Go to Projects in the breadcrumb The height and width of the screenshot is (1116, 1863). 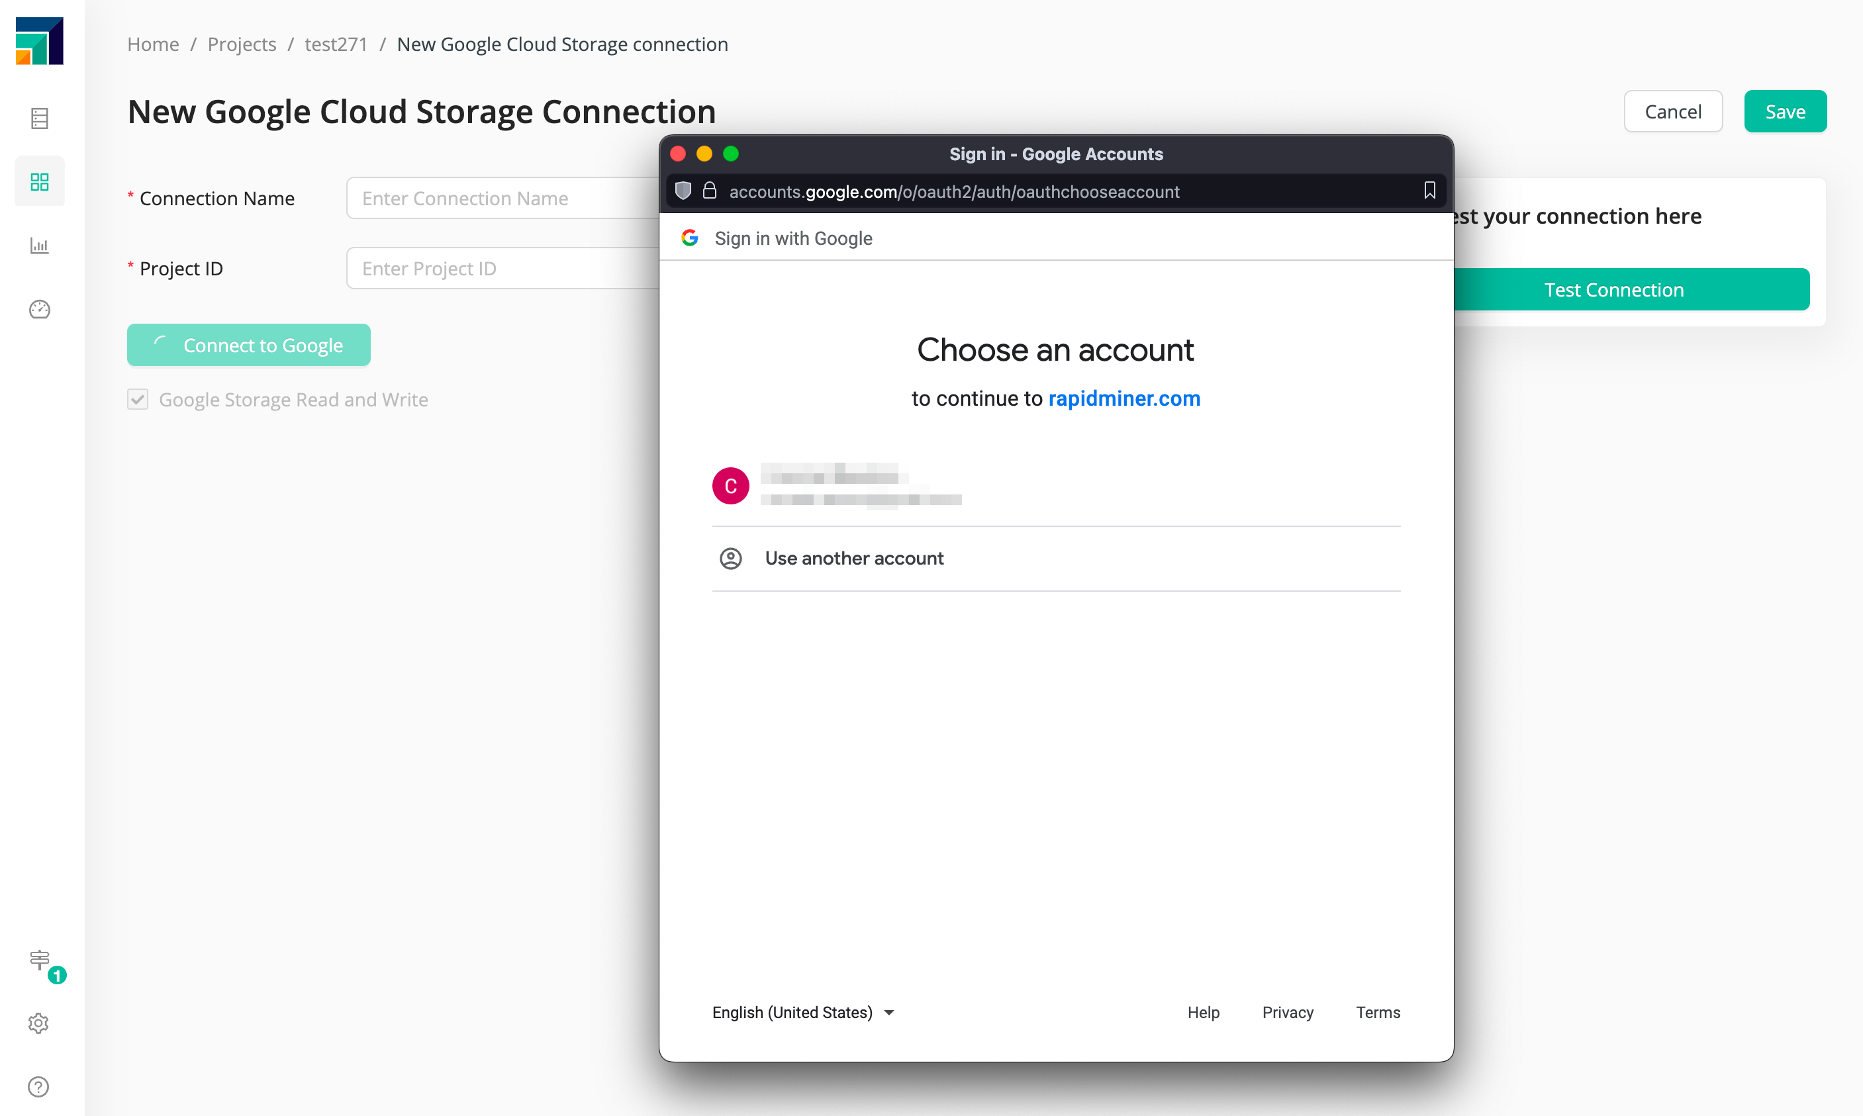(x=242, y=44)
